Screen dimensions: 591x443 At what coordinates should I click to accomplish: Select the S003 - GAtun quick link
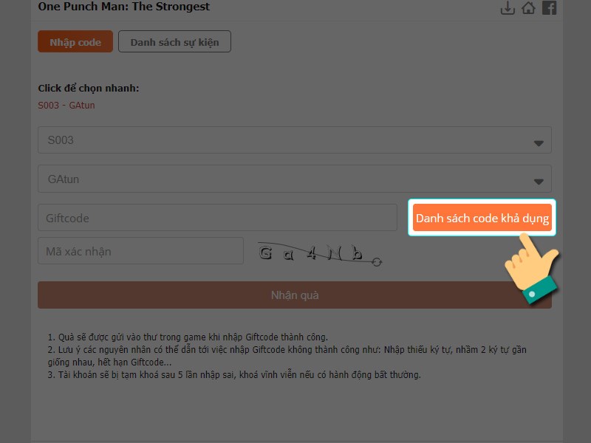point(66,105)
